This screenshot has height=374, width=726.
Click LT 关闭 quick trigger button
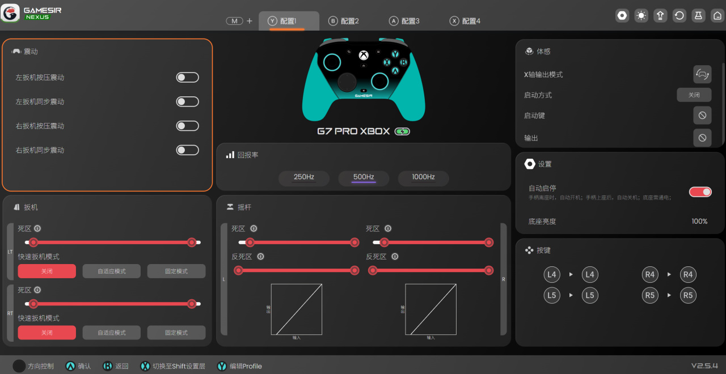pos(47,271)
